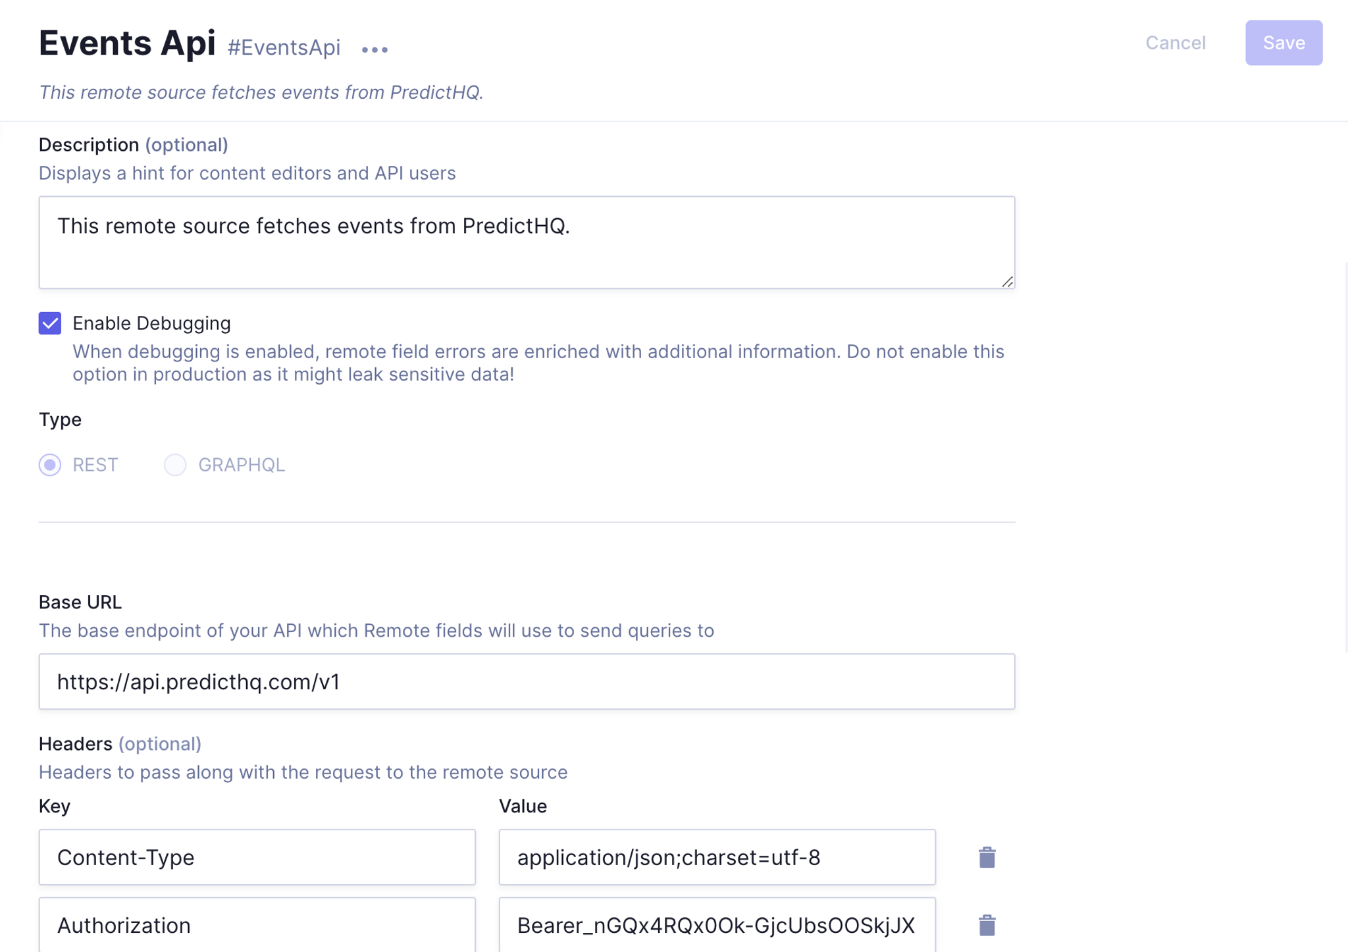The width and height of the screenshot is (1348, 952).
Task: Select the REST type option
Action: point(49,465)
